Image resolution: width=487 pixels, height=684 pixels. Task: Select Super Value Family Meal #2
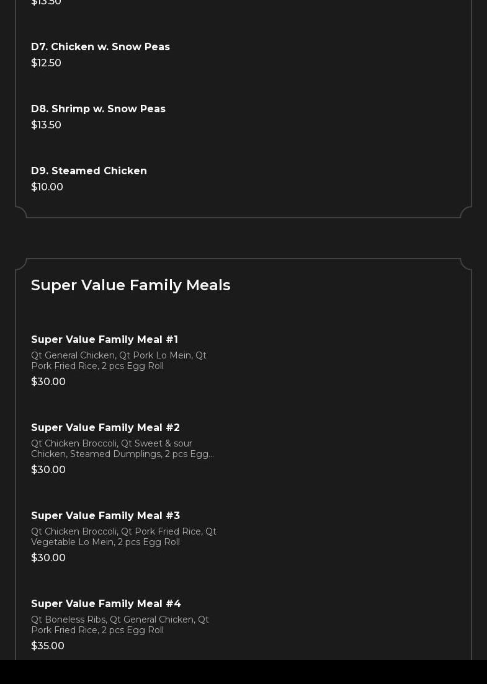[105, 428]
